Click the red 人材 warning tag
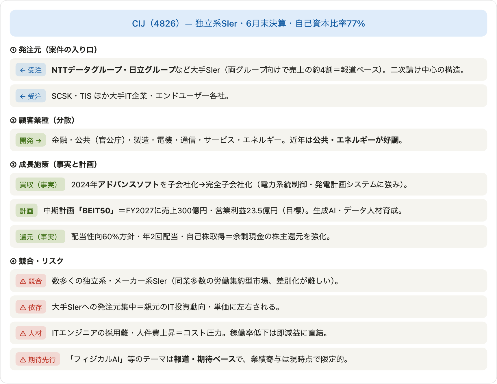Image resolution: width=497 pixels, height=384 pixels. pos(31,333)
